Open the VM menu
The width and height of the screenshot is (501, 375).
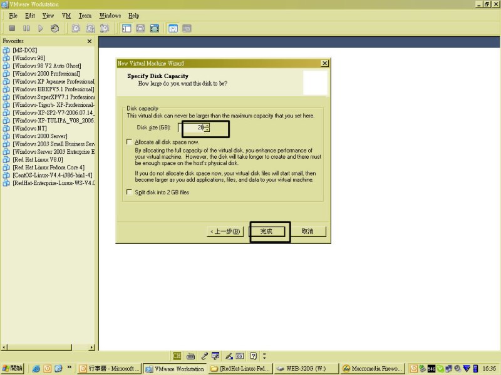pos(66,15)
